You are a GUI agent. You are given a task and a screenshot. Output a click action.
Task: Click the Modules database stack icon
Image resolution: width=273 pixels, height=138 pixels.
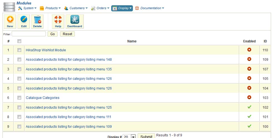(9, 7)
